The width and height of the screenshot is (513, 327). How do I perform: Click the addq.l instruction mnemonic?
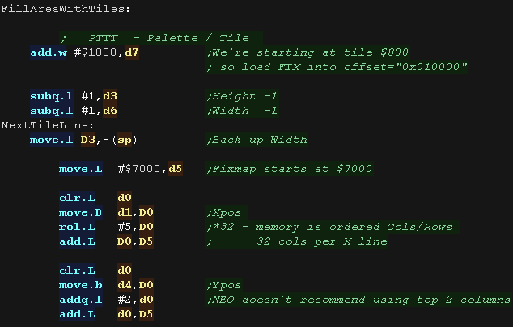coord(80,300)
